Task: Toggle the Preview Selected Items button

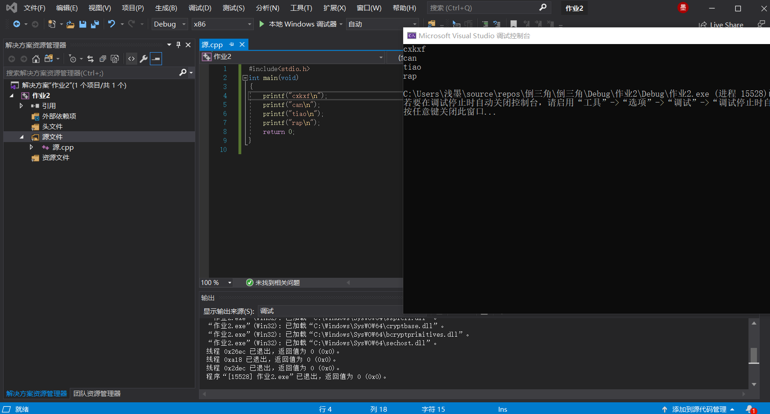Action: coord(156,59)
